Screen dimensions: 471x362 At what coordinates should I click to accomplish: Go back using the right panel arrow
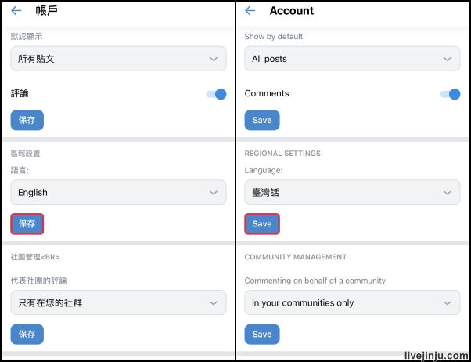pos(250,11)
